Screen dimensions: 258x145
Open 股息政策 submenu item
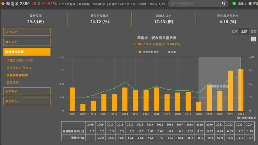(x=13, y=82)
